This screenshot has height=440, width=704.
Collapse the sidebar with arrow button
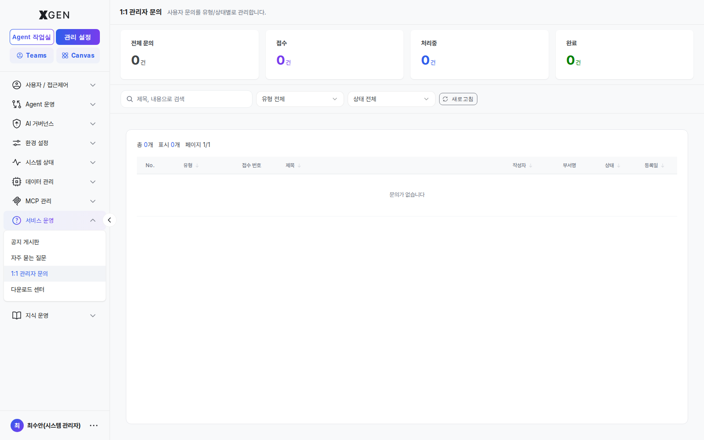tap(110, 220)
